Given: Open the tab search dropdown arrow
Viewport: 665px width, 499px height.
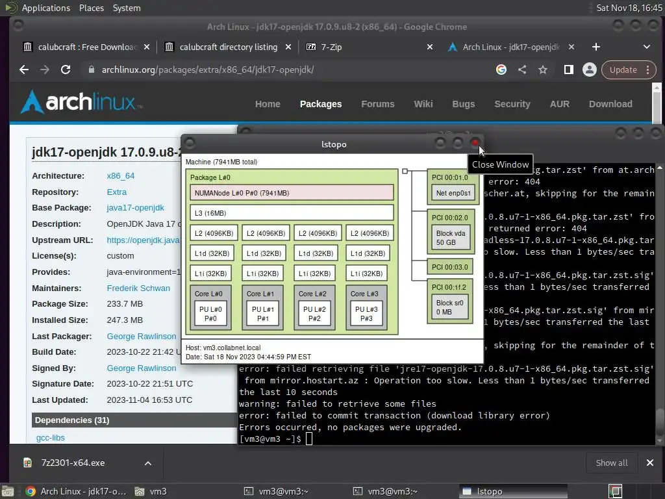Looking at the screenshot, I should [647, 47].
